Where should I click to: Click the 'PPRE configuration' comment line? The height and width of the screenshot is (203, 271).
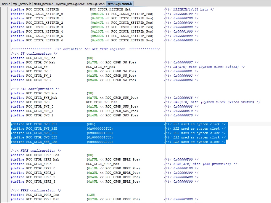[36, 190]
